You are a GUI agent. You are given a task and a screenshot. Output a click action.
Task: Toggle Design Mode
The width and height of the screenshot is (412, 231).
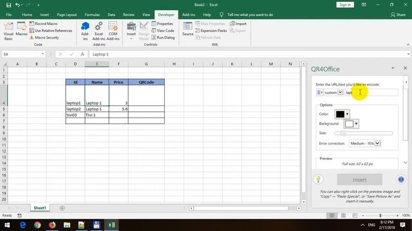pos(144,31)
